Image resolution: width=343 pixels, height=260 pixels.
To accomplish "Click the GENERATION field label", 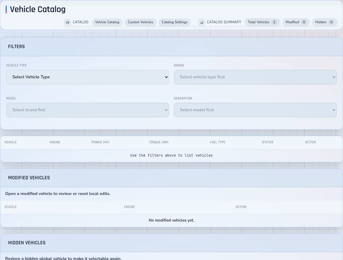I will (183, 98).
